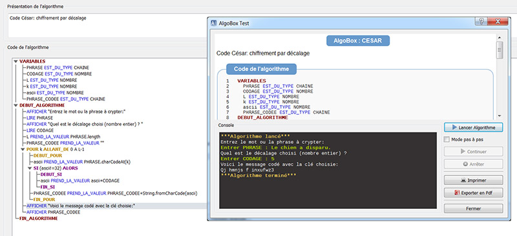This screenshot has height=236, width=517.
Task: Select the AFFICHER "Quel est le décalage" line
Action: (x=85, y=124)
